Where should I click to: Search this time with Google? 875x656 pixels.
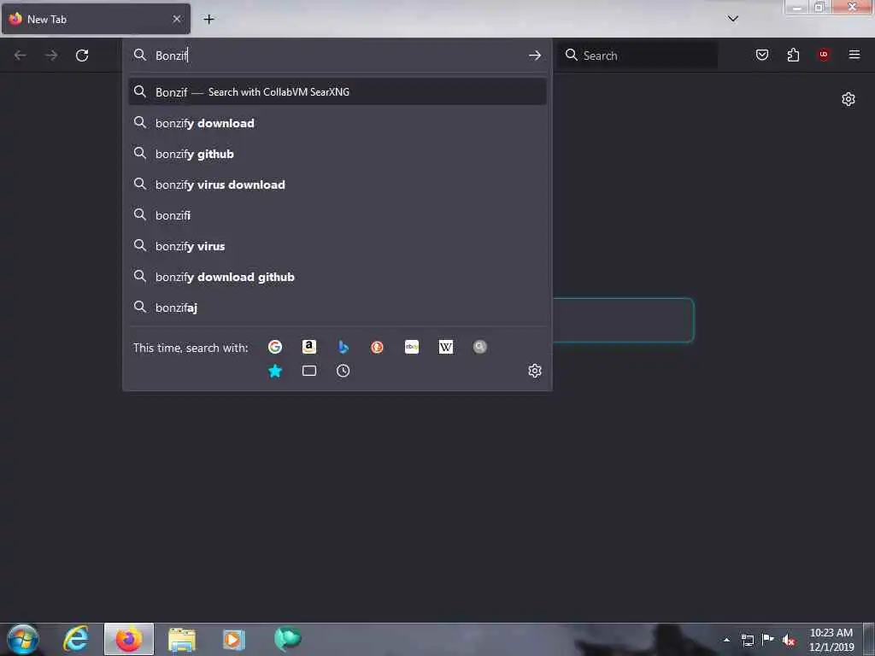pos(275,347)
